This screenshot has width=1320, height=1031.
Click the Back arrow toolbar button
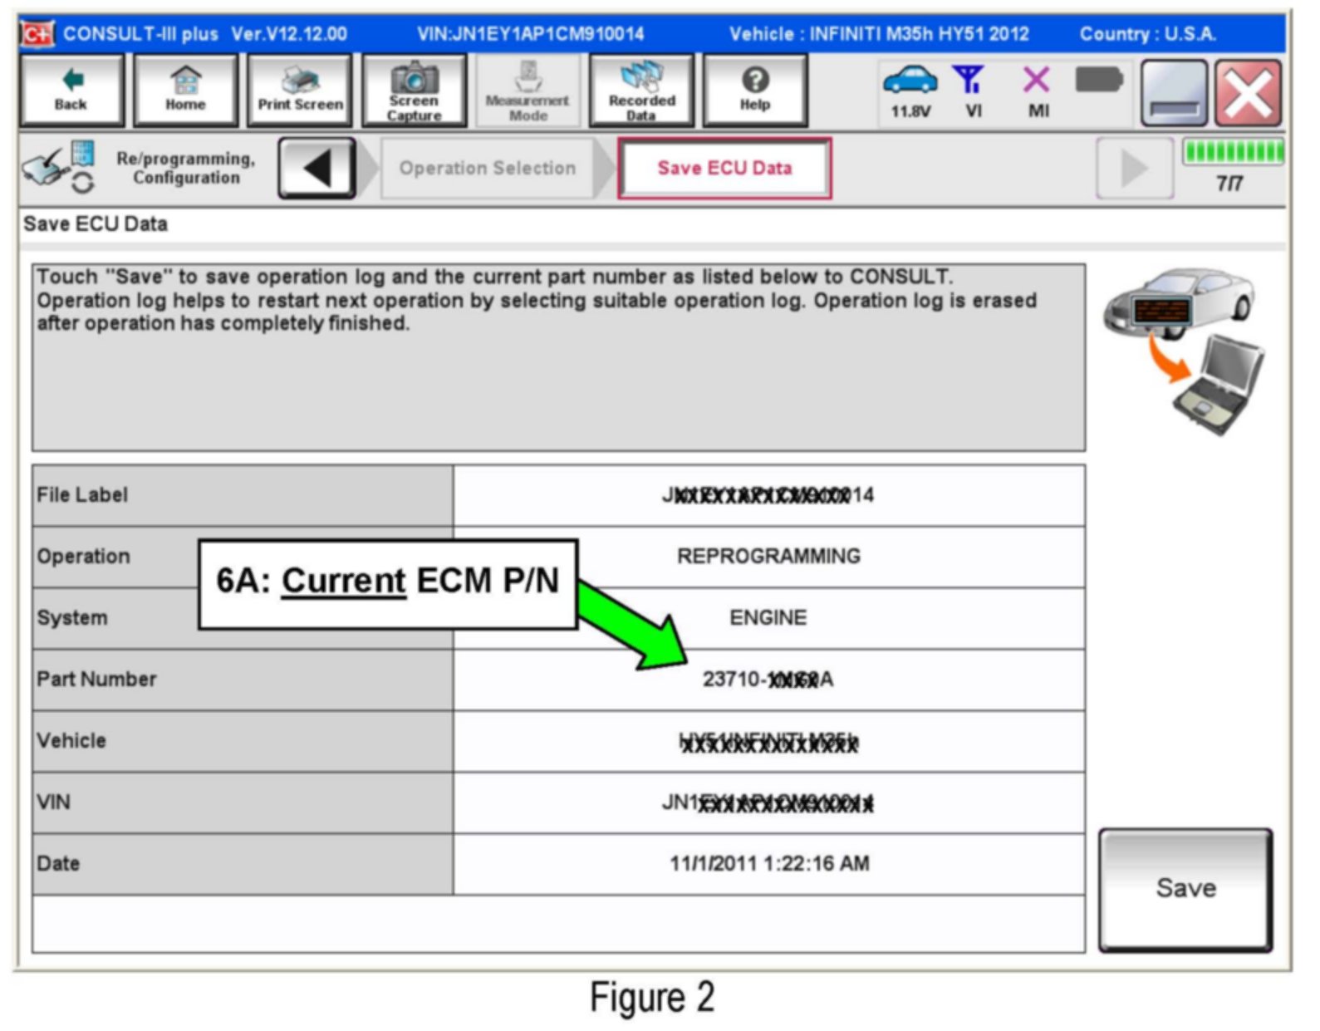71,90
